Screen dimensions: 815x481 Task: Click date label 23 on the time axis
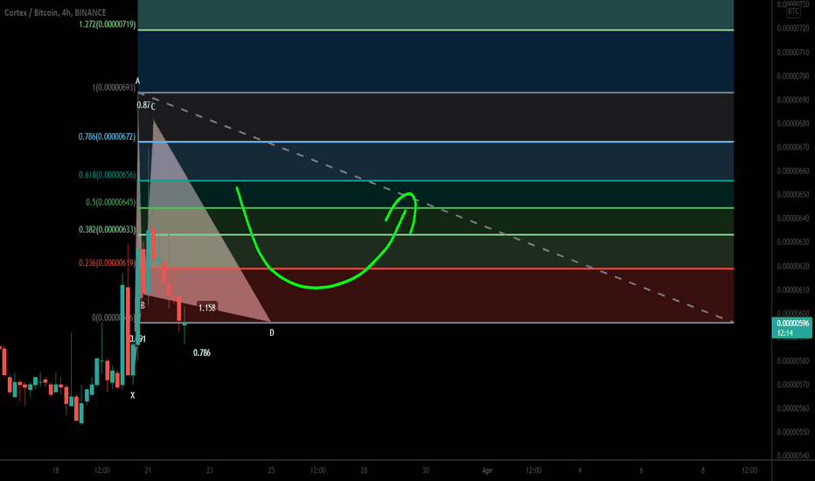pyautogui.click(x=210, y=471)
